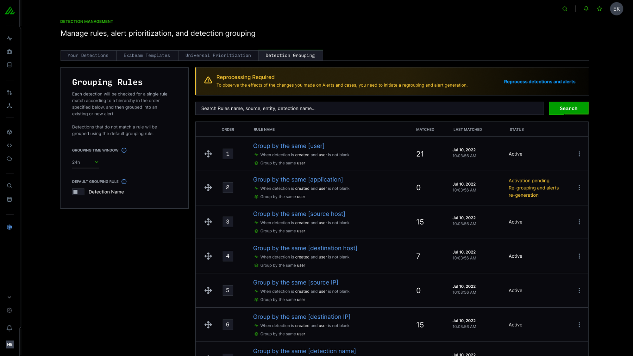Click the sidebar cloud icon
The height and width of the screenshot is (356, 633).
pyautogui.click(x=9, y=159)
